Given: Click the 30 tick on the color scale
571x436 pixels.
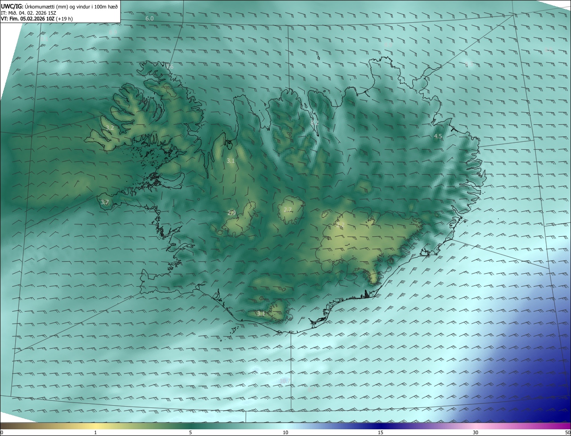Looking at the screenshot, I should tap(476, 432).
